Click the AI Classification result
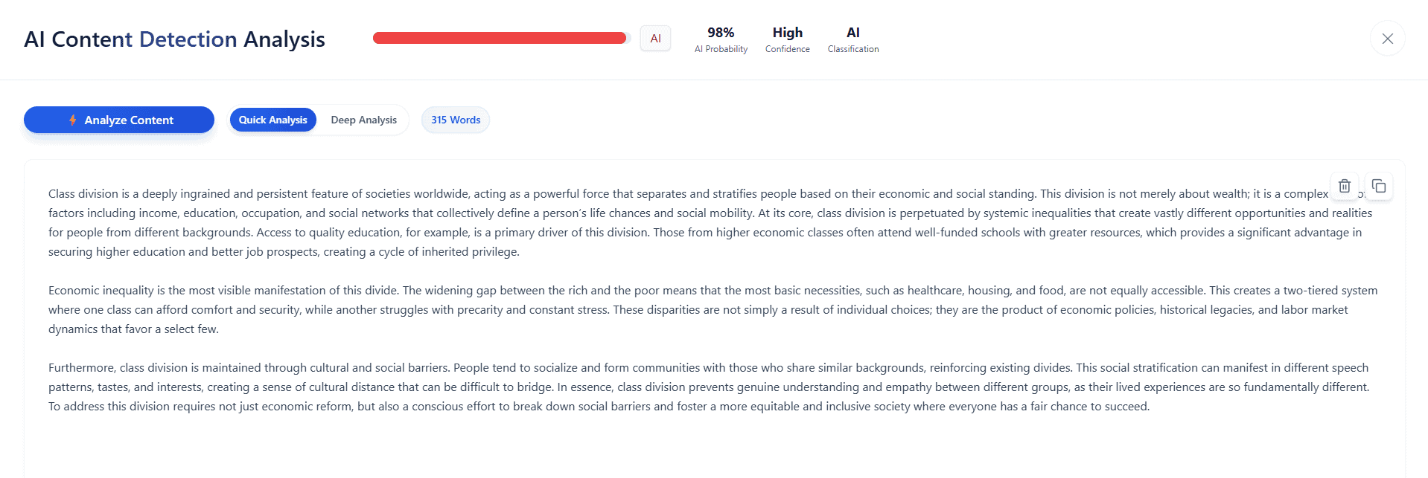This screenshot has height=478, width=1428. point(853,40)
